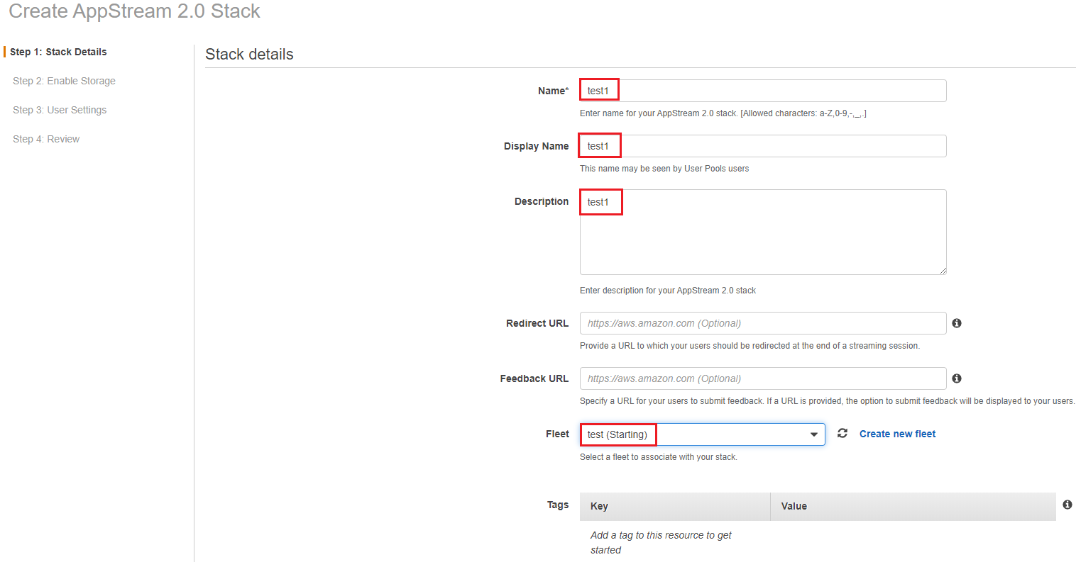Click 'Add a tag to this resource' text

point(661,542)
